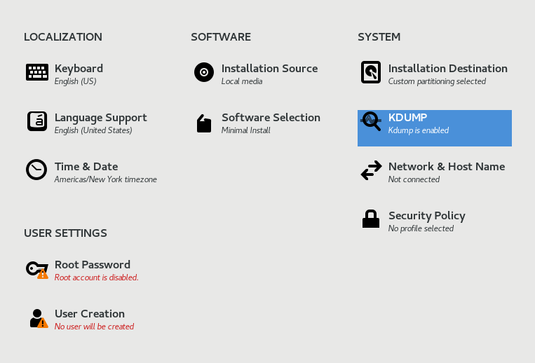The width and height of the screenshot is (535, 363).
Task: Click the KDUMP magnifier icon
Action: (x=371, y=122)
